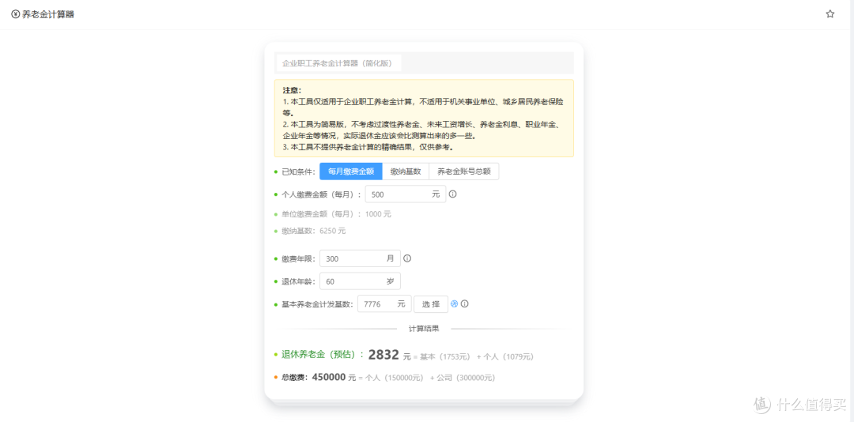
Task: Click the favorite star icon
Action: click(x=829, y=14)
